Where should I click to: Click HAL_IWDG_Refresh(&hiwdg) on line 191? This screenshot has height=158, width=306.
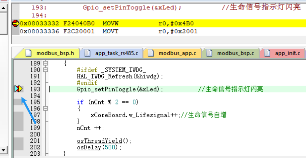tap(120, 76)
